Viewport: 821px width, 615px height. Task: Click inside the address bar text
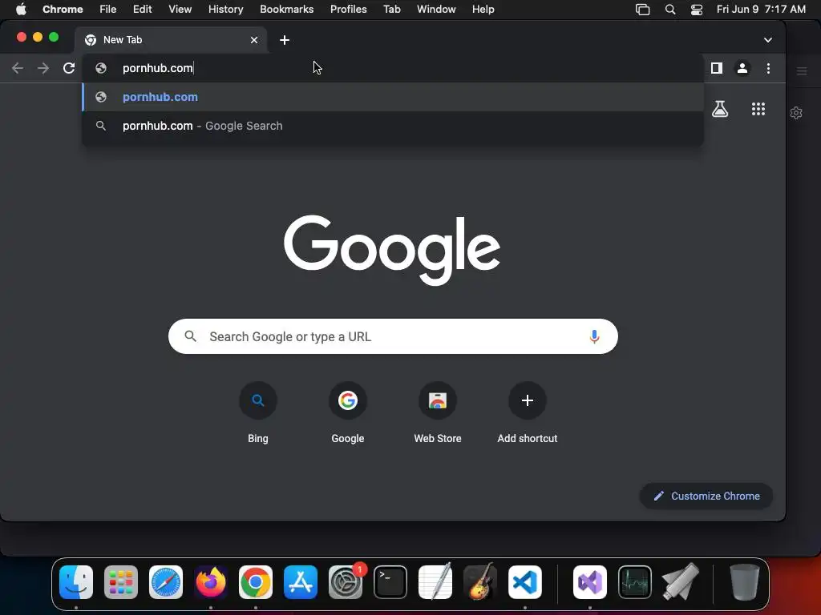[x=158, y=68]
